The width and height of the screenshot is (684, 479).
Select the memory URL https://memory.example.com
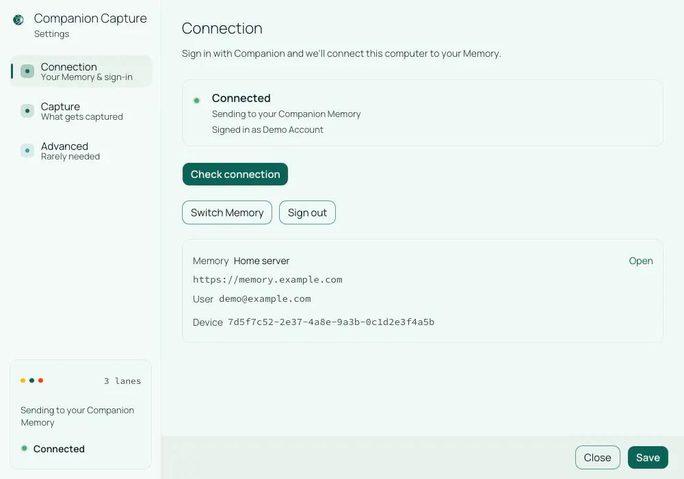[x=267, y=280]
